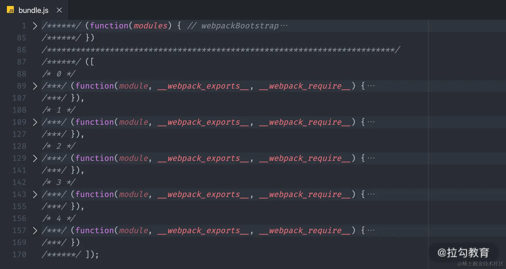Click '__webpack_exports__' on line 143
The height and width of the screenshot is (269, 506).
click(x=203, y=194)
